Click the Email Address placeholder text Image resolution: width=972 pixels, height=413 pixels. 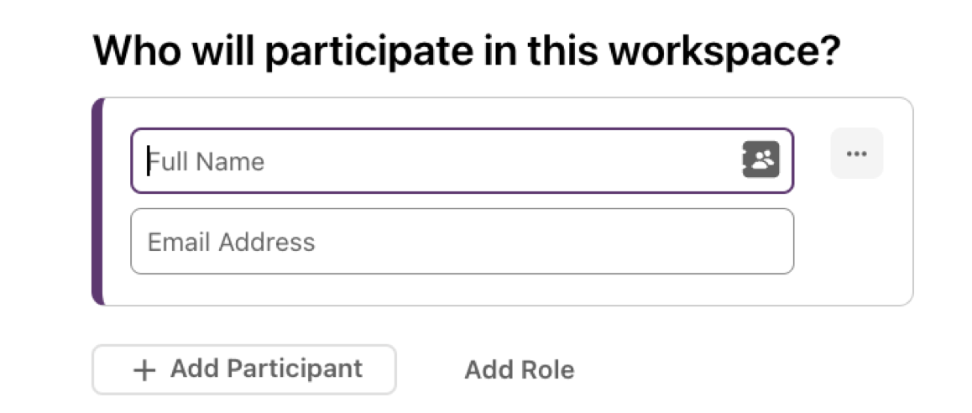click(x=231, y=242)
